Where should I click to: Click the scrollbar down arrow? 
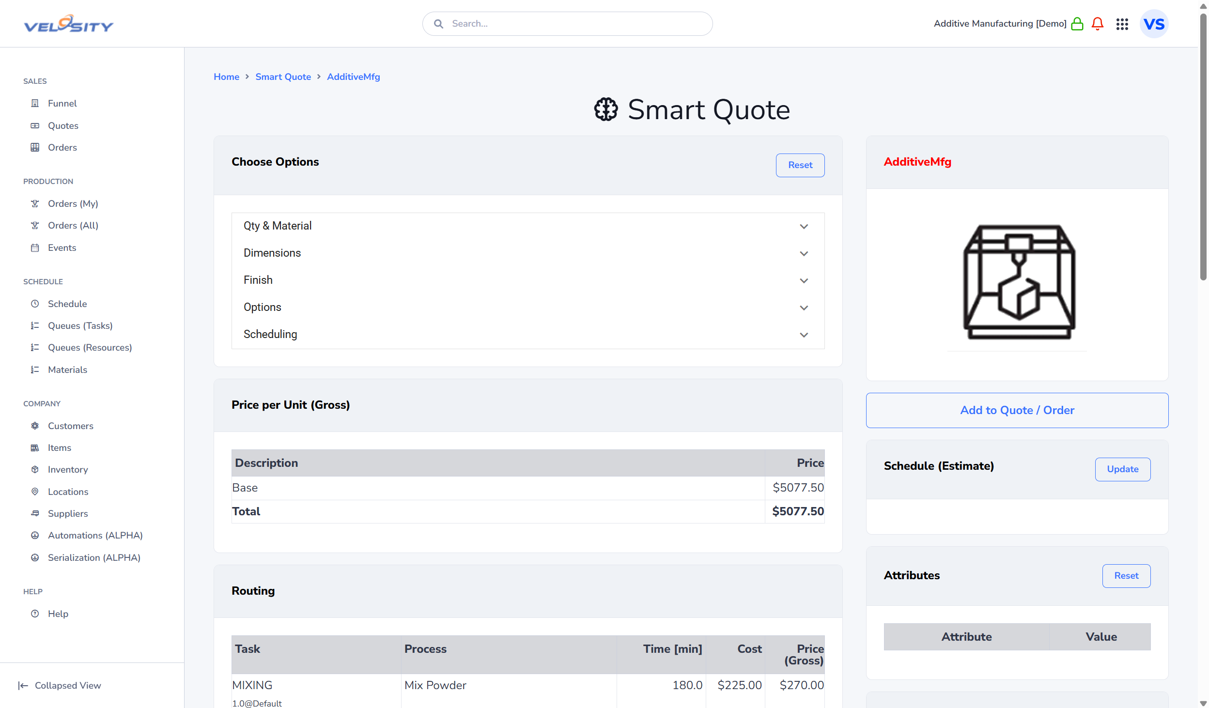pyautogui.click(x=1203, y=703)
